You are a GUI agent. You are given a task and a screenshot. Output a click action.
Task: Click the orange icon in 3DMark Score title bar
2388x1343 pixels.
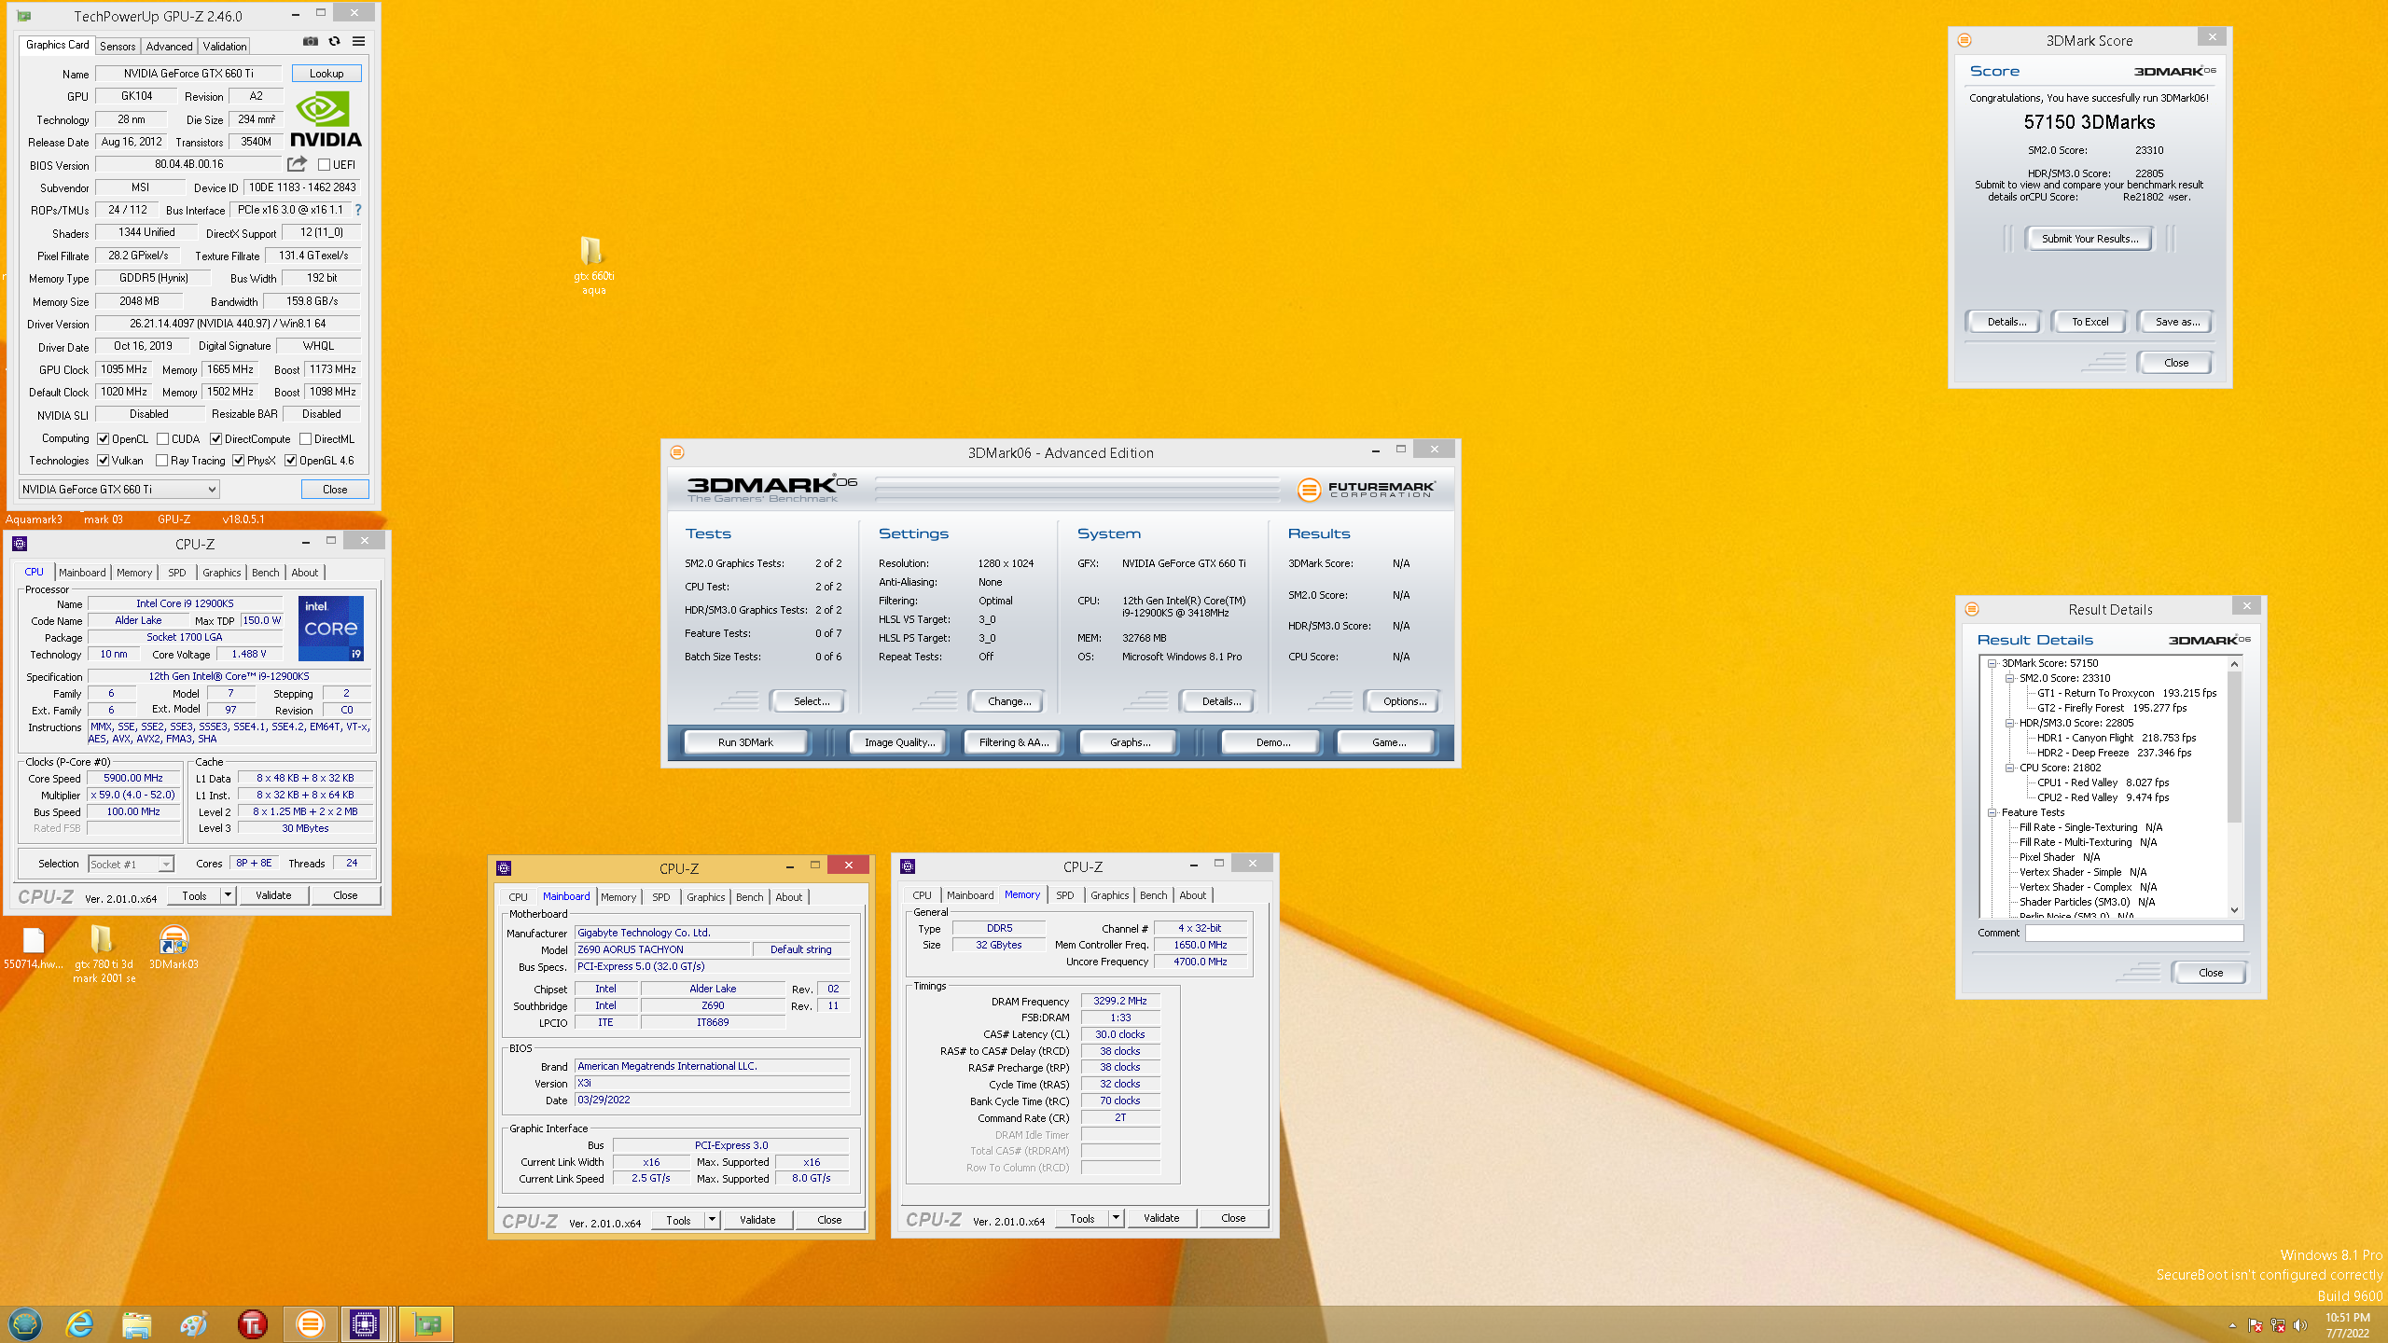tap(1965, 40)
